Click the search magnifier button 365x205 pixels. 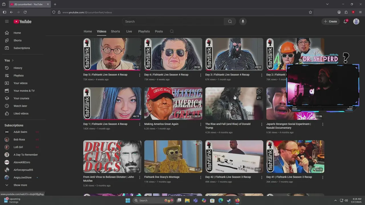point(230,21)
